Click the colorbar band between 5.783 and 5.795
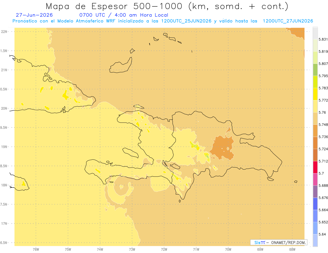This screenshot has height=253, width=328. point(315,82)
